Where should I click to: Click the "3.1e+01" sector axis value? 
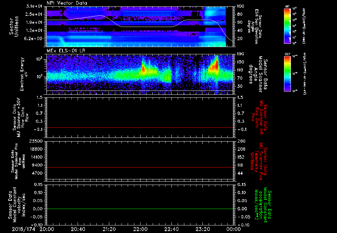click(x=34, y=6)
